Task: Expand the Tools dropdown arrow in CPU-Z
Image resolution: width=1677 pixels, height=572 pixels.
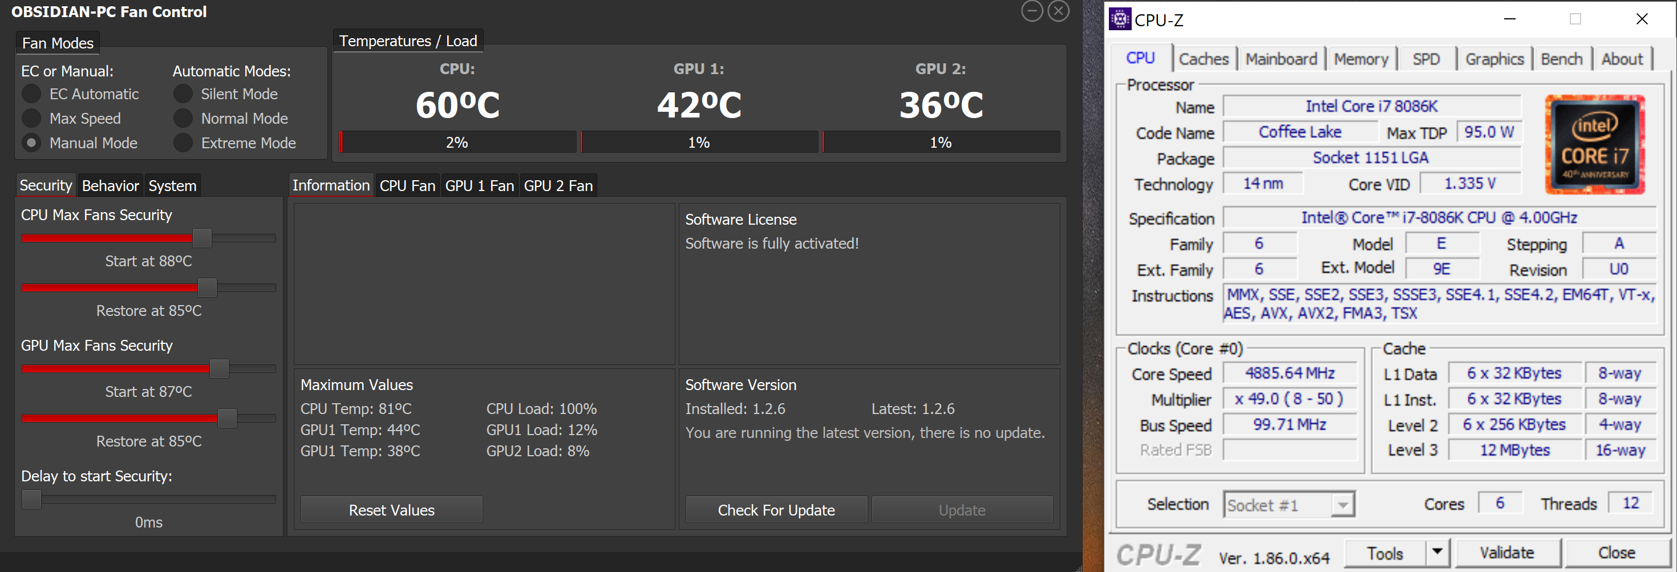Action: (1437, 553)
